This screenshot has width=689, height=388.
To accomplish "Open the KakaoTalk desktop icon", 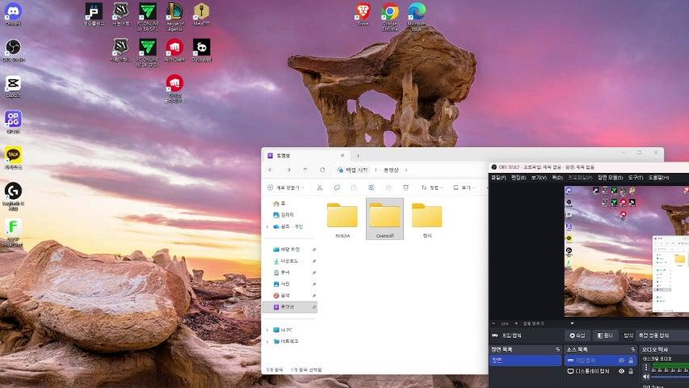I will [13, 154].
